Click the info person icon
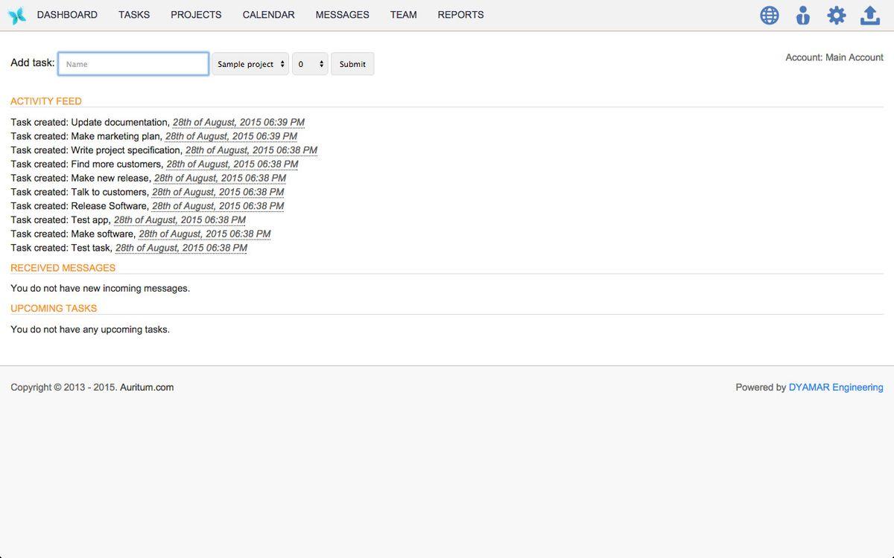Image resolution: width=894 pixels, height=558 pixels. click(802, 15)
